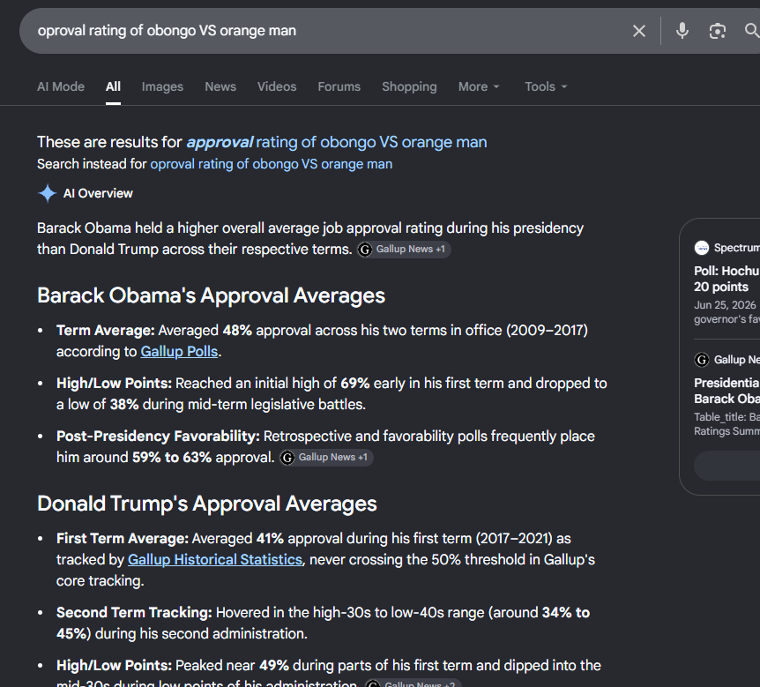760x687 pixels.
Task: Click the 'Second Term Tracking:' bullet label
Action: click(134, 612)
